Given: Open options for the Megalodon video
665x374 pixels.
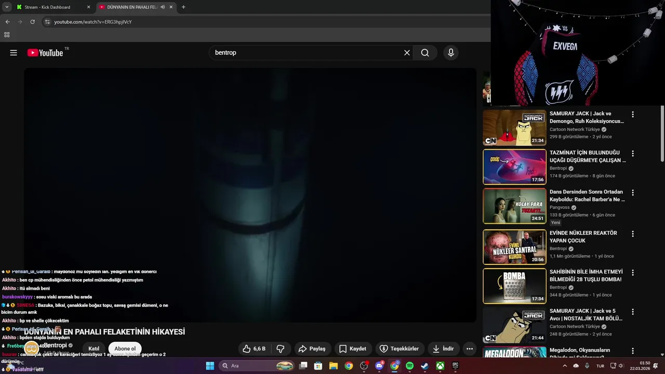Looking at the screenshot, I should click(632, 351).
